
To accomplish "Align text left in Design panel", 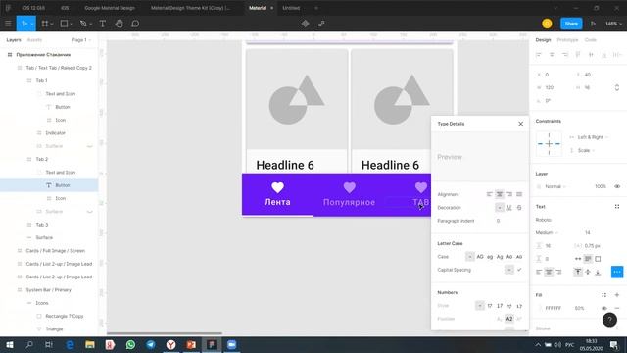I will click(539, 272).
